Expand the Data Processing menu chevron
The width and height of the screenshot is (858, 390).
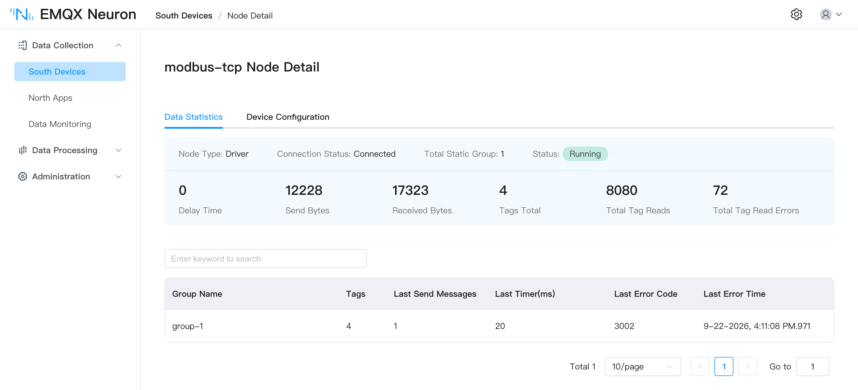[118, 150]
